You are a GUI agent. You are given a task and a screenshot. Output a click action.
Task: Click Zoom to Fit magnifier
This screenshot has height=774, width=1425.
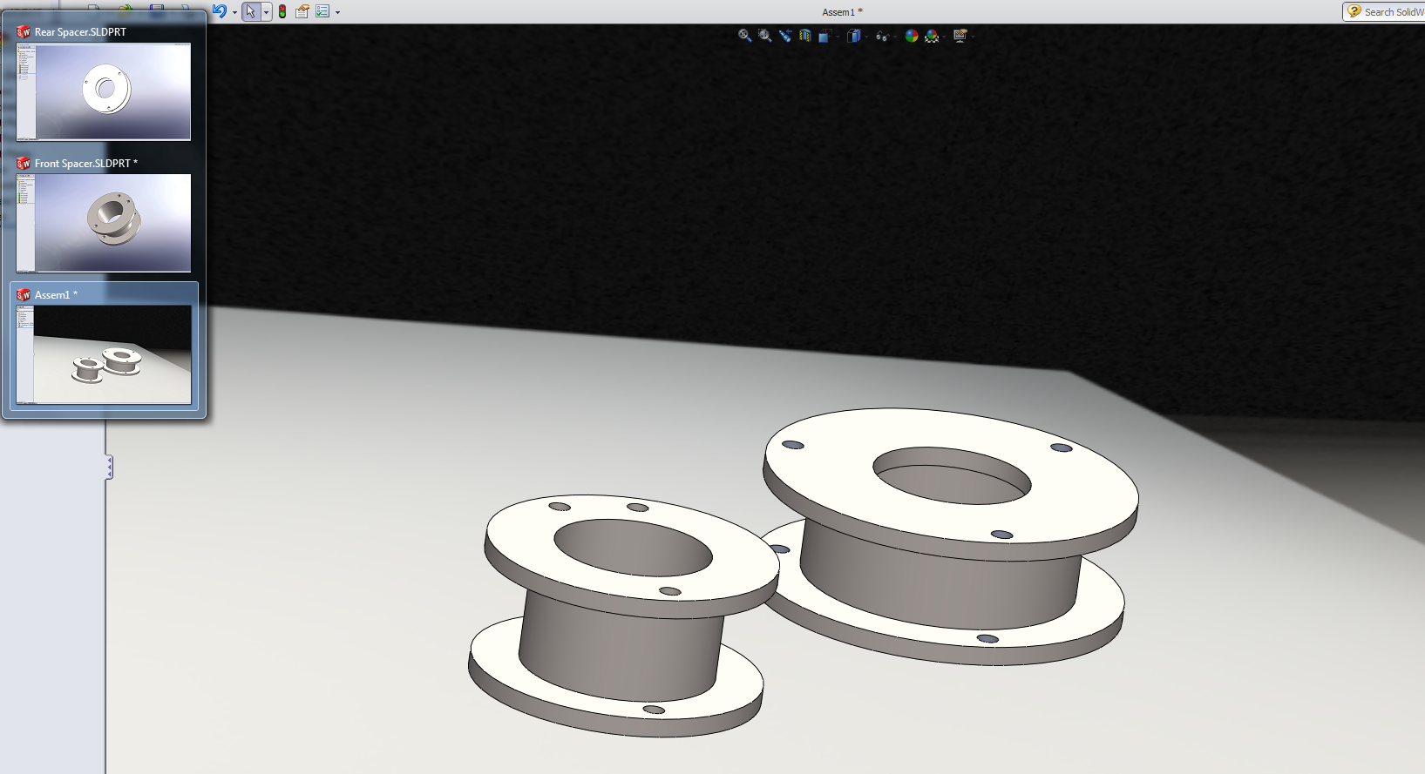(x=745, y=36)
